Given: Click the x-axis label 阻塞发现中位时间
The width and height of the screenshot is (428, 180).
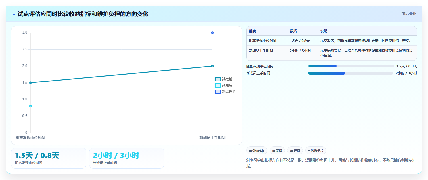Looking at the screenshot, I should [30, 138].
